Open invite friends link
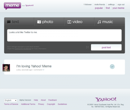 coord(100,4)
